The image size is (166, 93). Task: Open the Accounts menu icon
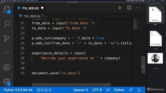click(7, 67)
